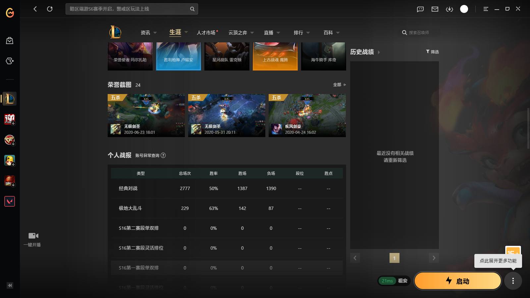Image resolution: width=530 pixels, height=298 pixels.
Task: Click the 胜率 column header
Action: pos(214,174)
